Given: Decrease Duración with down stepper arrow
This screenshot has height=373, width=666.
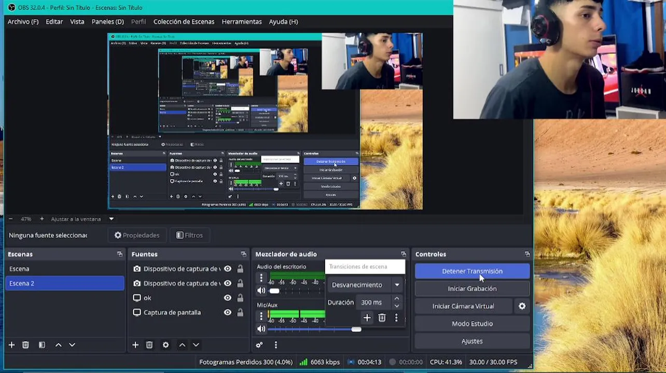Looking at the screenshot, I should point(397,306).
